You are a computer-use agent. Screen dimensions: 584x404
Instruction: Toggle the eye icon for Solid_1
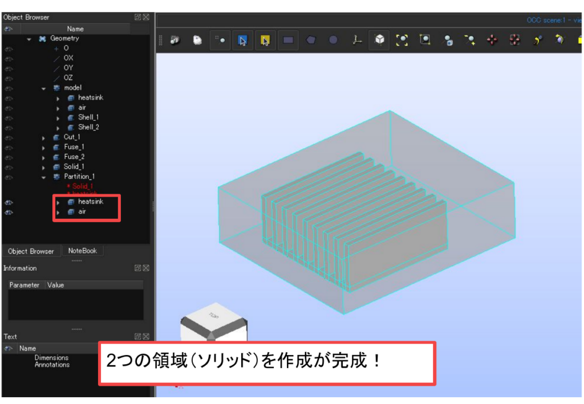9,167
